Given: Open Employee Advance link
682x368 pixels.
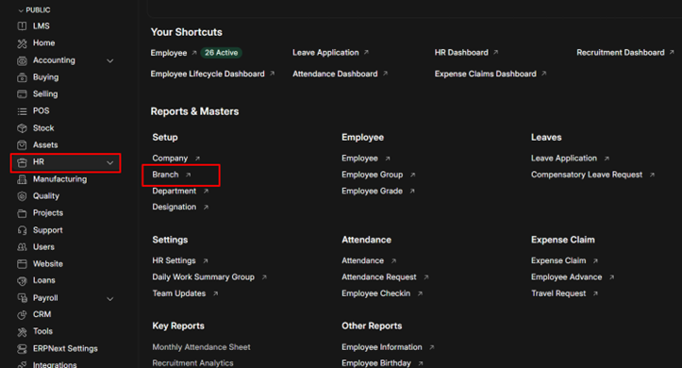Looking at the screenshot, I should tap(566, 277).
